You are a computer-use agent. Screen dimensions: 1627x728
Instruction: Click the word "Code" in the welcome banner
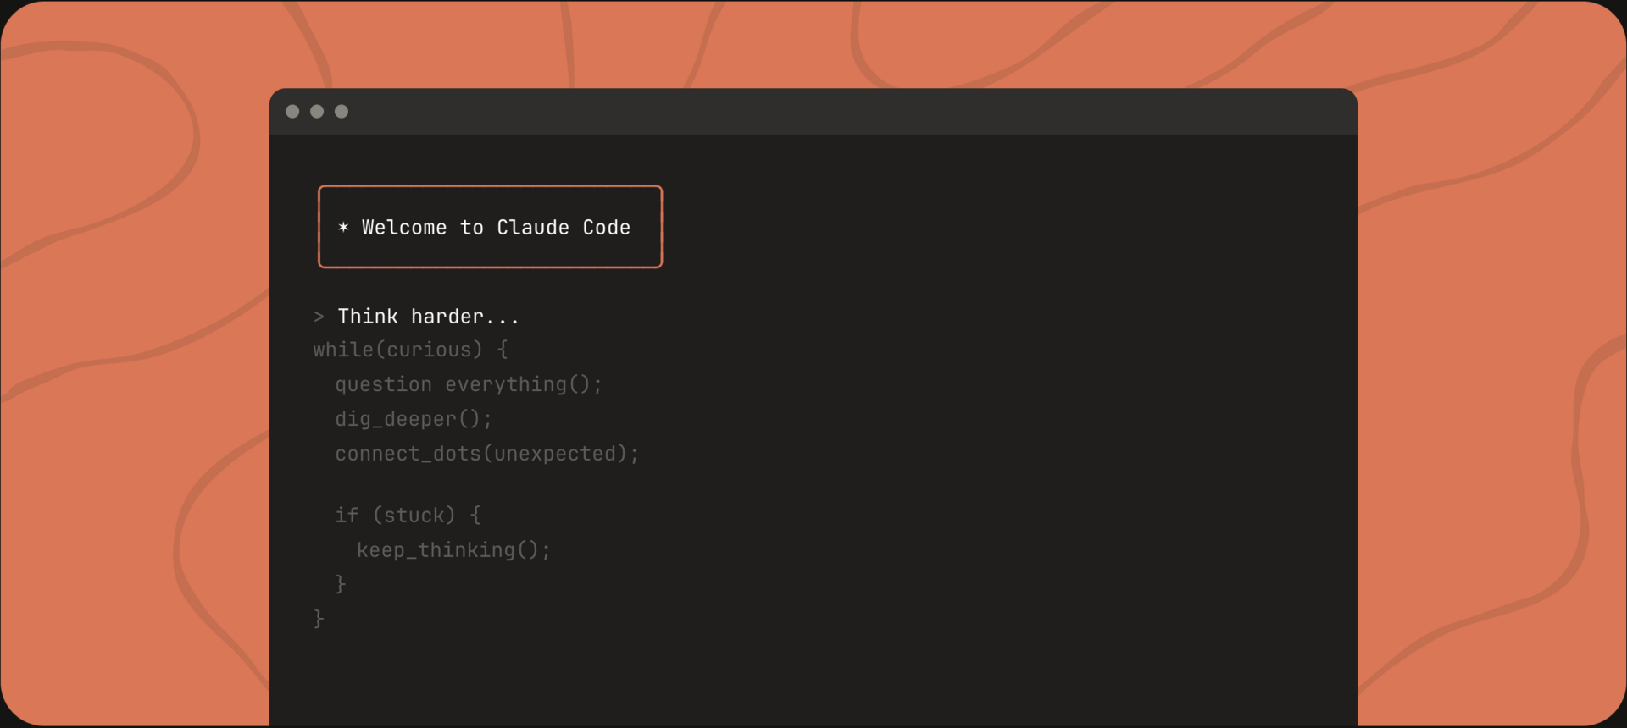pyautogui.click(x=607, y=227)
